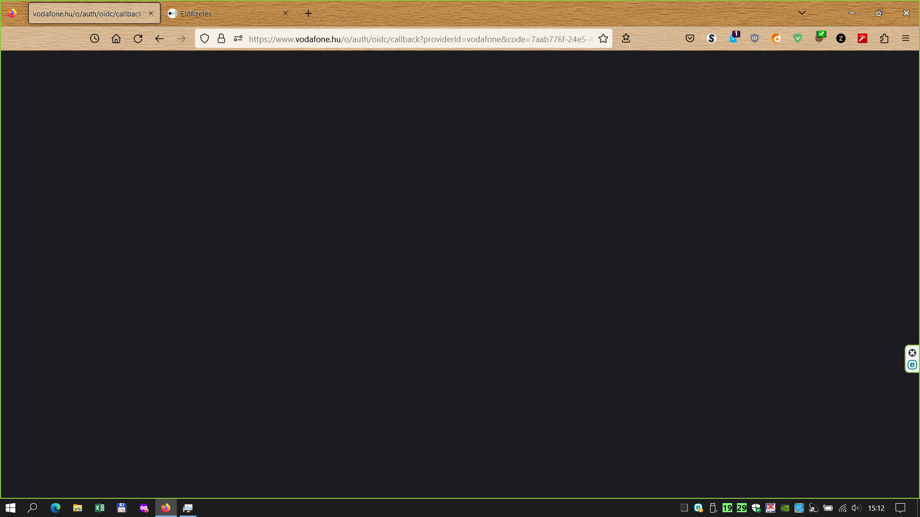920x517 pixels.
Task: Open the Extensions puzzle menu
Action: [x=884, y=39]
